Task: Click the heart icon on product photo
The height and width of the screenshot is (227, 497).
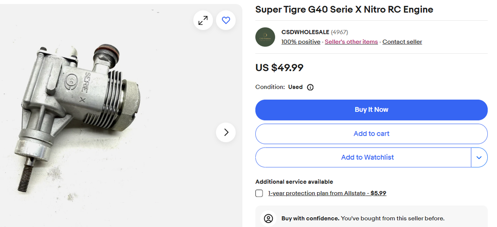Action: (x=226, y=20)
